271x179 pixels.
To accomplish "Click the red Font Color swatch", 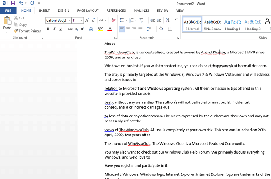I will pos(110,29).
